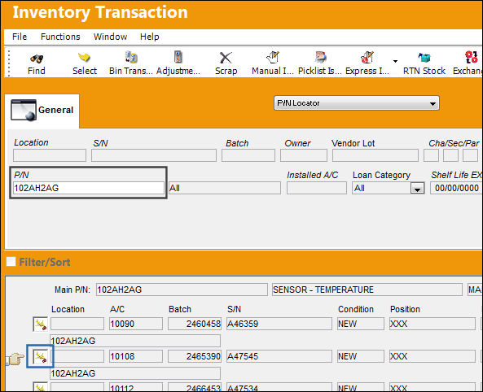Click S/N value A46359
483x392 pixels.
(x=279, y=324)
